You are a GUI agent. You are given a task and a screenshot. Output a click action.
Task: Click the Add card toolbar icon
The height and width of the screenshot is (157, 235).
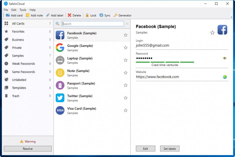tap(8, 15)
